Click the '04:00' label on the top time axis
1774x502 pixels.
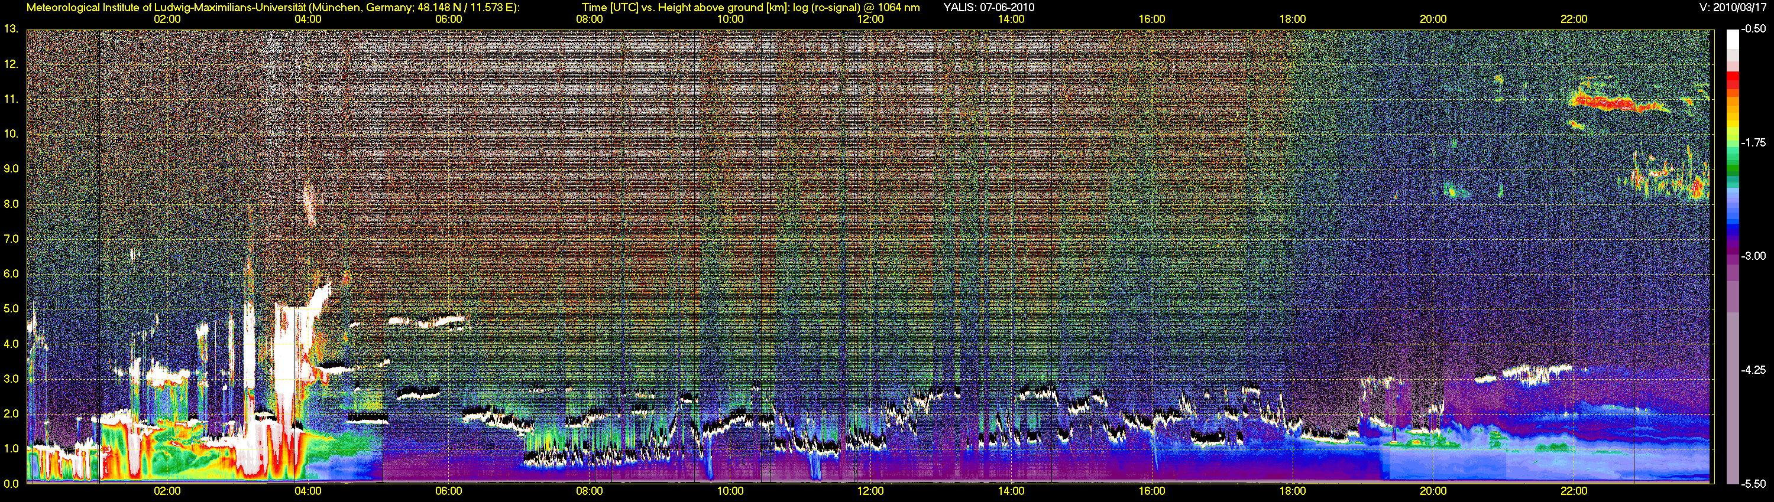coord(308,19)
